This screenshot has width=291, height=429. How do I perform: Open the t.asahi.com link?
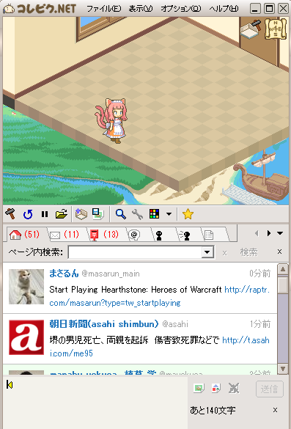pos(160,347)
